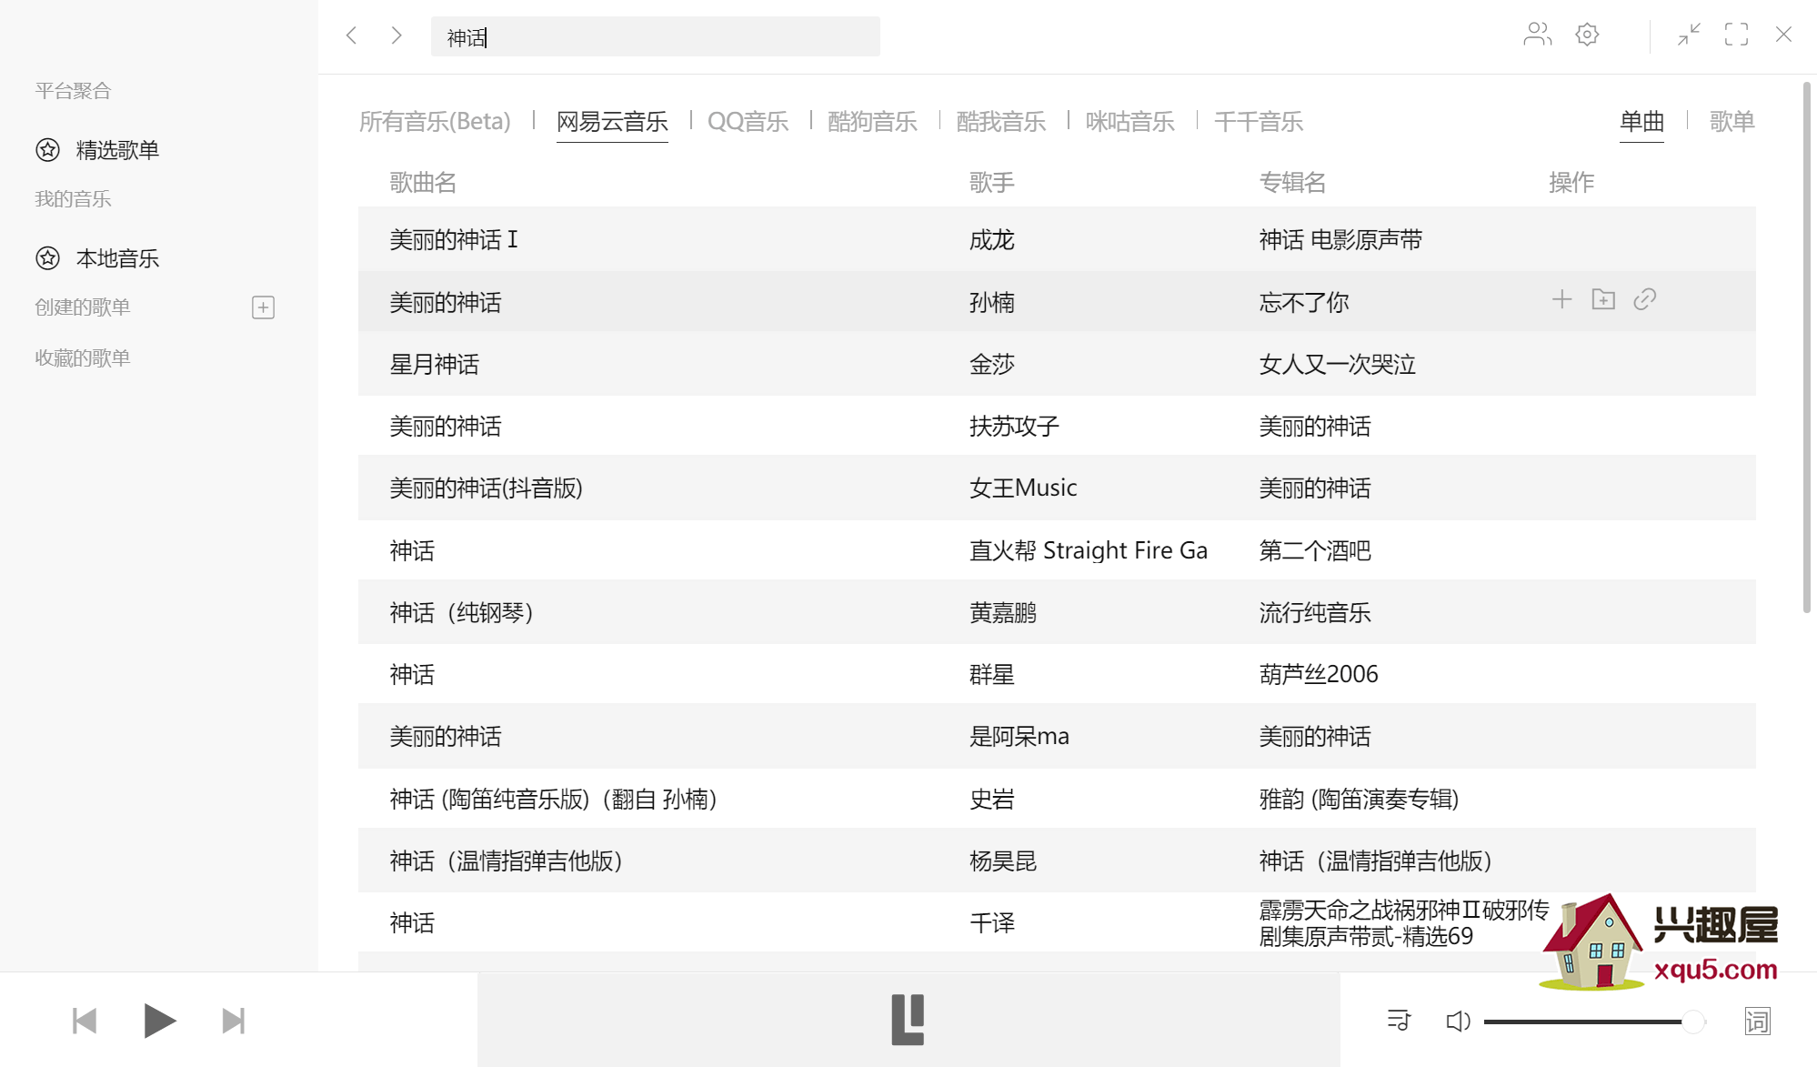
Task: Open album 第二个酒吧
Action: [x=1315, y=550]
